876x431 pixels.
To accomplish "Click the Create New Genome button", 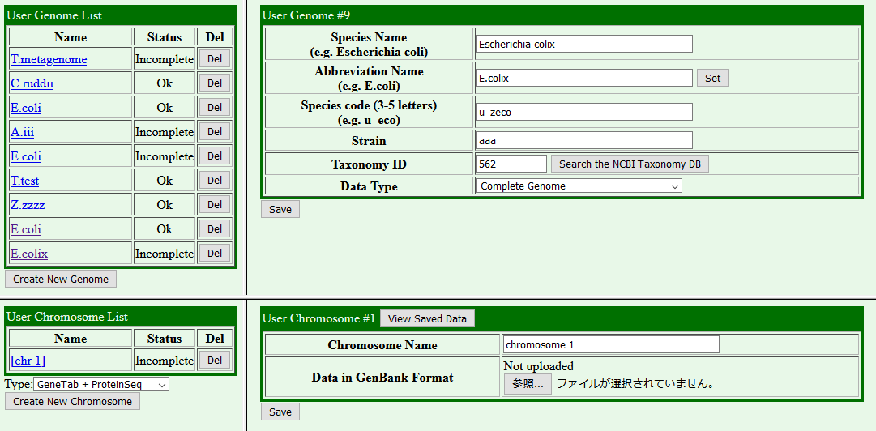I will coord(61,279).
